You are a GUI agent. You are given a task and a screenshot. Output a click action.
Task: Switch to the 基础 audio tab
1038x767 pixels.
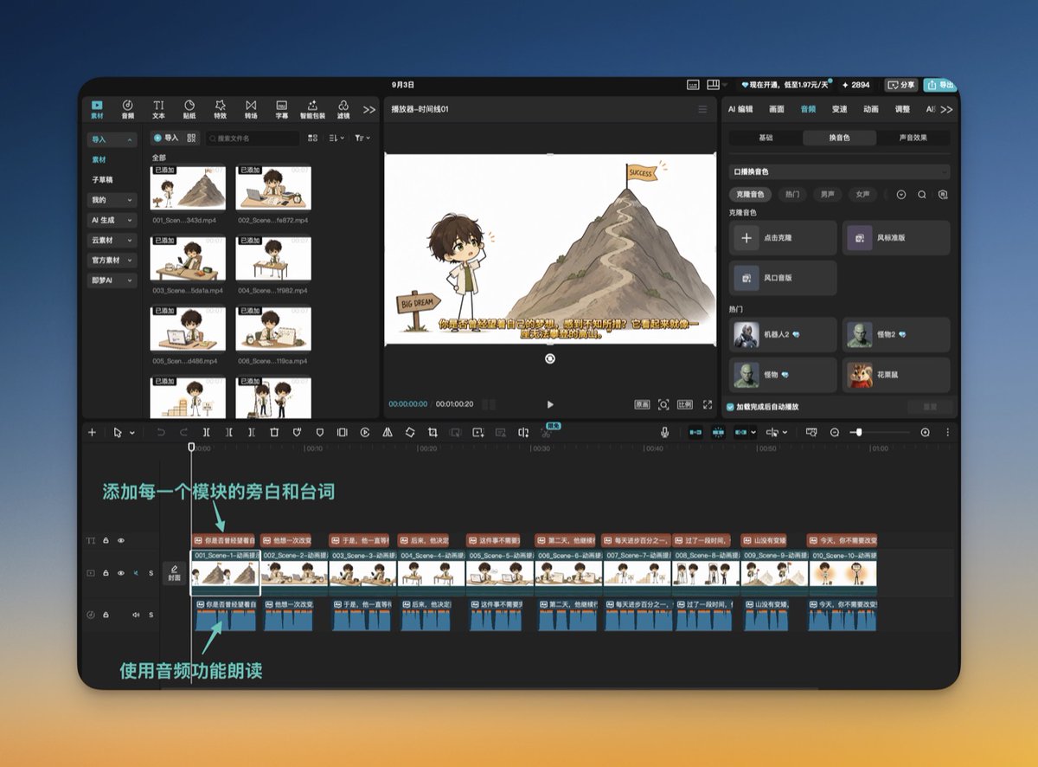(766, 138)
